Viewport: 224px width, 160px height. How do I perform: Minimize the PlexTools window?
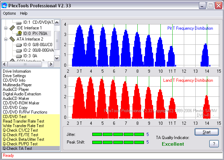pos(202,6)
